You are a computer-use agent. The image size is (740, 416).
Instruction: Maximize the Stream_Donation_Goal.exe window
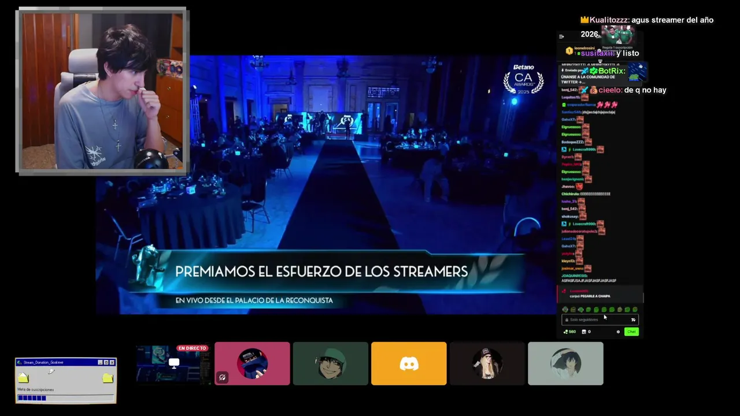click(x=106, y=362)
